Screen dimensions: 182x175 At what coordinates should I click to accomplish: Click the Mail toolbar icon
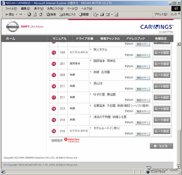tap(95, 15)
